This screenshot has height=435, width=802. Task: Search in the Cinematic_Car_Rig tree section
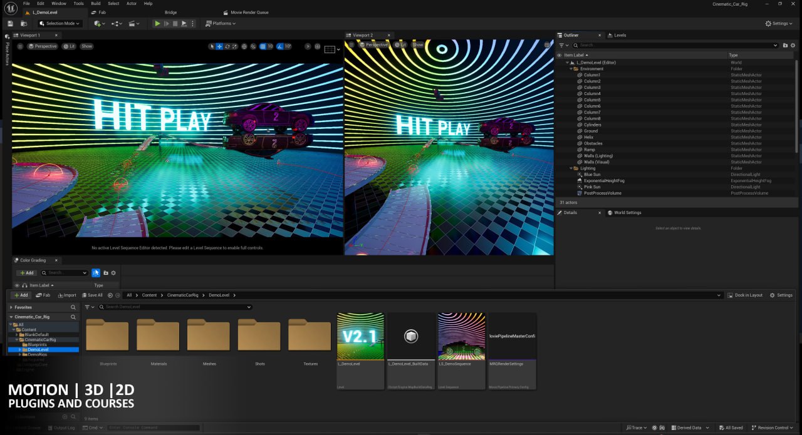point(73,317)
